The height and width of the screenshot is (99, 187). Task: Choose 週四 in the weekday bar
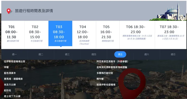(94, 54)
